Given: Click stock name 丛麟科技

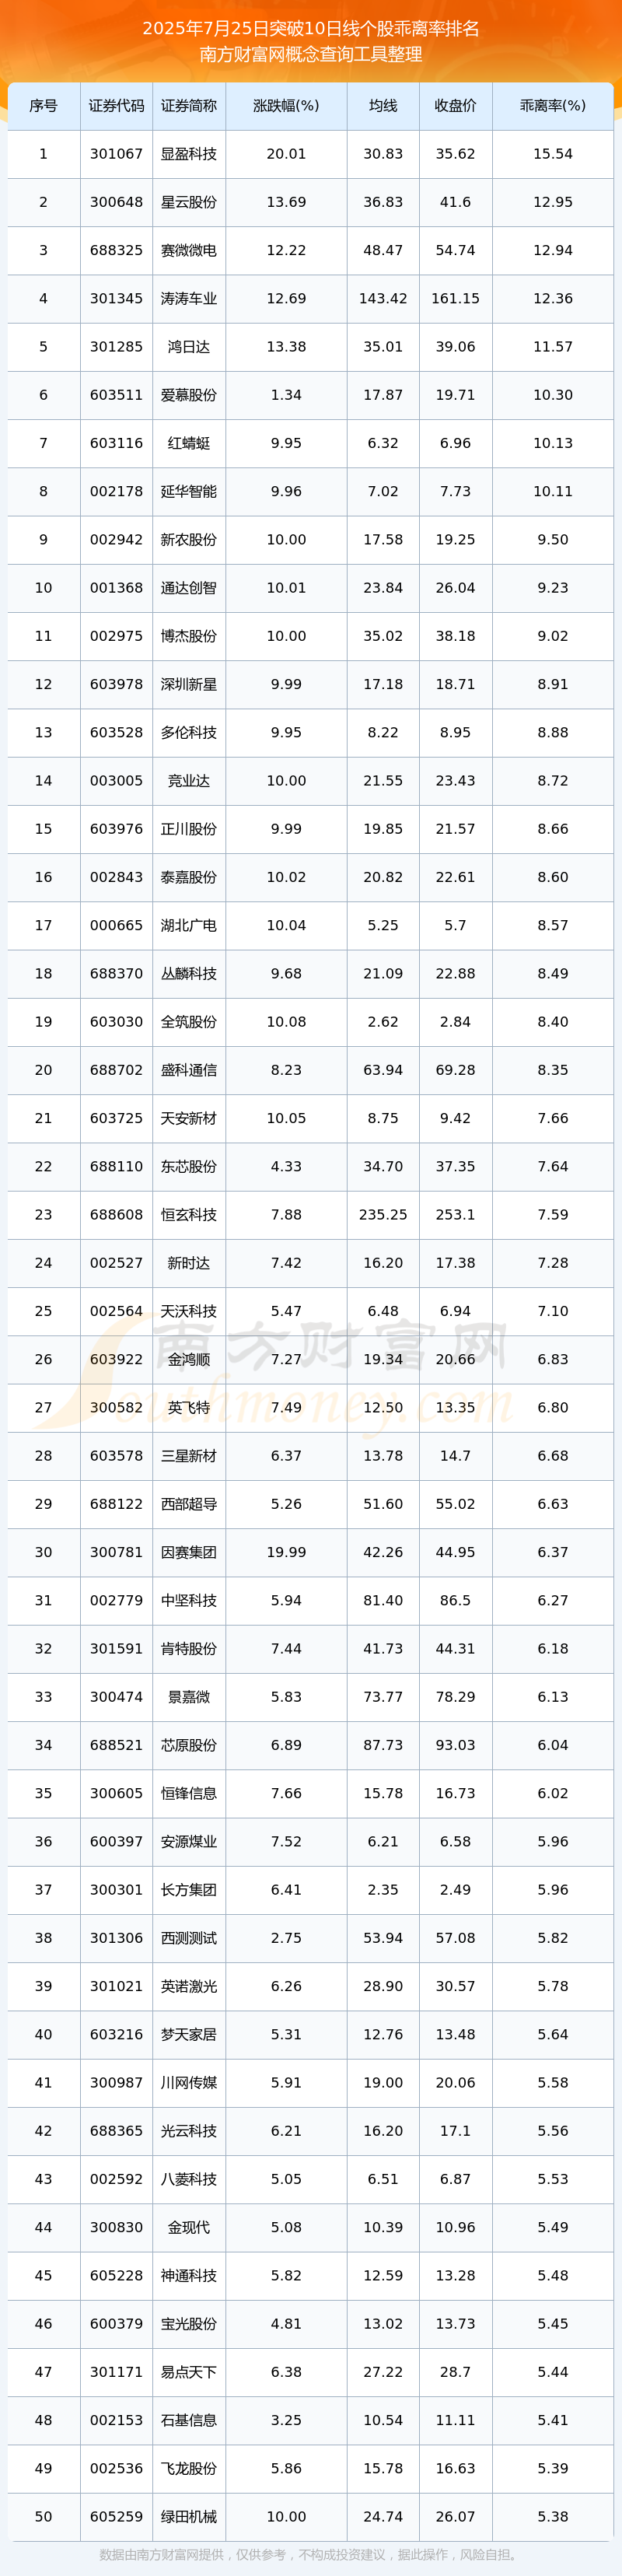Looking at the screenshot, I should pyautogui.click(x=189, y=973).
